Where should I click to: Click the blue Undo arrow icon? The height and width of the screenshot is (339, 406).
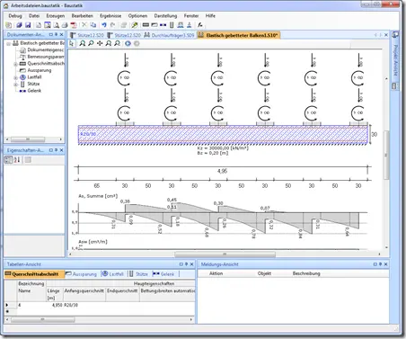tap(104, 25)
